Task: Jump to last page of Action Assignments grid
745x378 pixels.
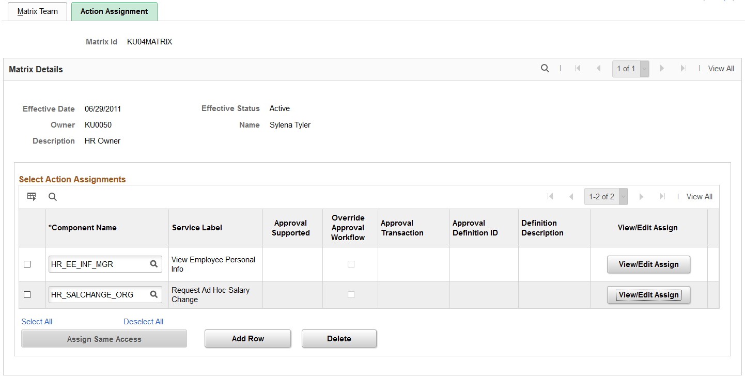Action: click(x=662, y=196)
